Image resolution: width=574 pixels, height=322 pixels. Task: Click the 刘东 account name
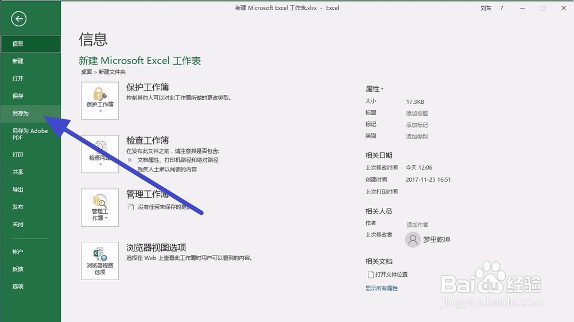(486, 8)
